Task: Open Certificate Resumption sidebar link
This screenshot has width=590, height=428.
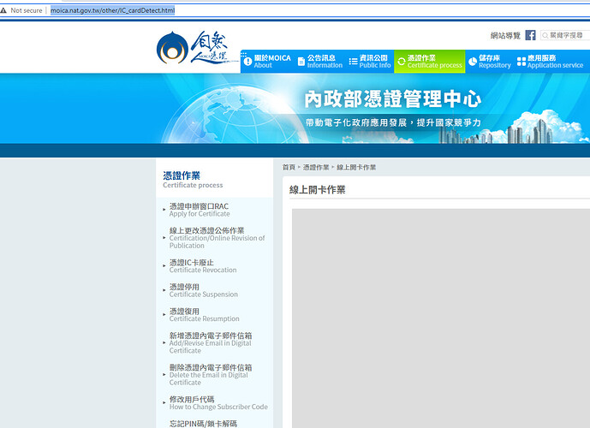Action: point(205,315)
